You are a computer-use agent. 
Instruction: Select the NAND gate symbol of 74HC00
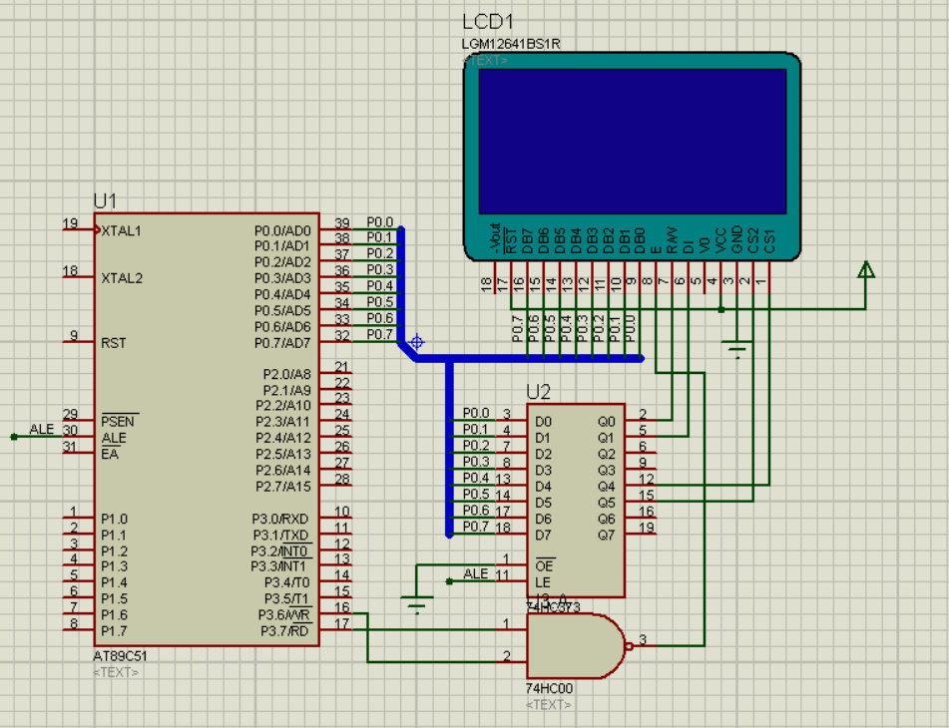[575, 646]
